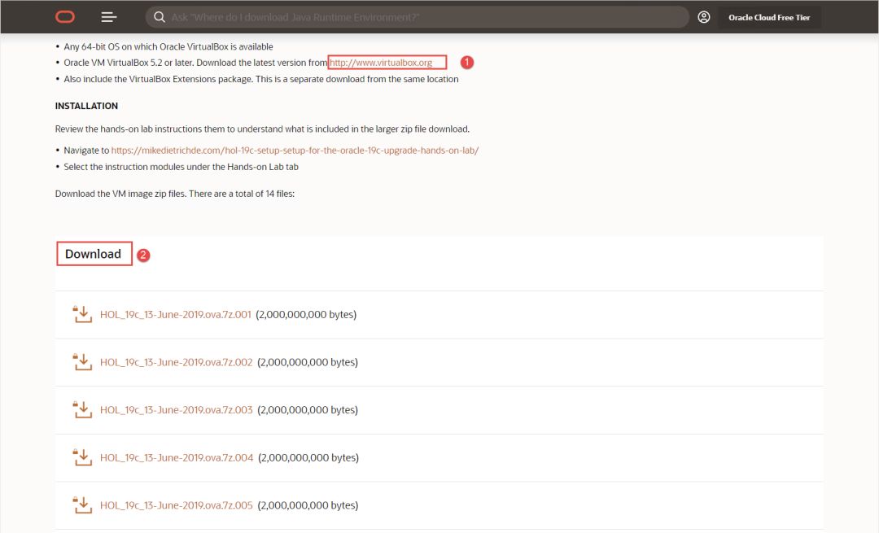The width and height of the screenshot is (879, 533).
Task: Open the mikedietrichde.com hands-on lab link
Action: click(x=295, y=151)
